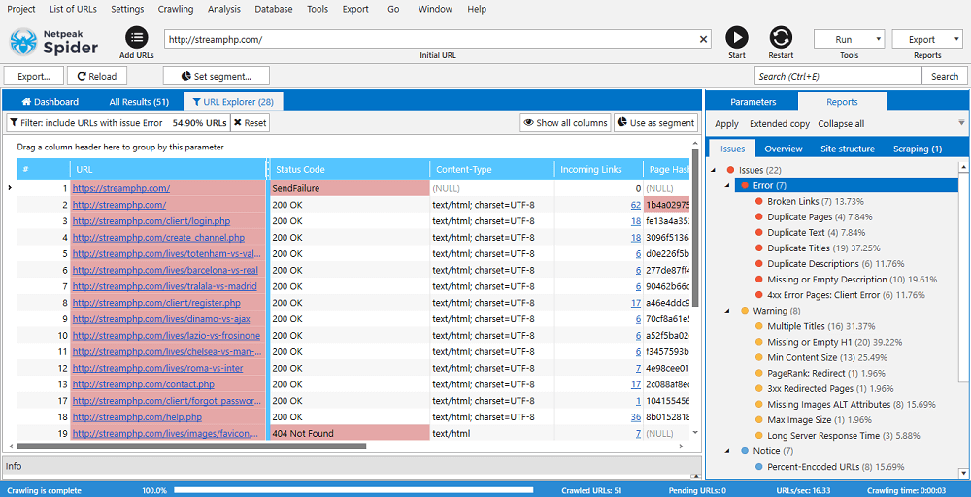Start crawling with the Start play icon
Image resolution: width=971 pixels, height=497 pixels.
(x=737, y=37)
